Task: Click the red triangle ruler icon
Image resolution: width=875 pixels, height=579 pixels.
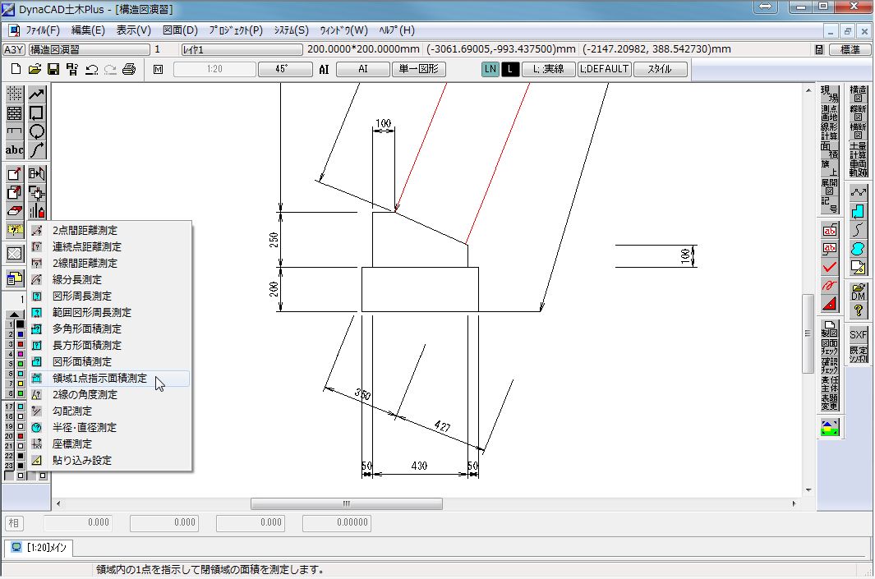Action: pos(830,304)
